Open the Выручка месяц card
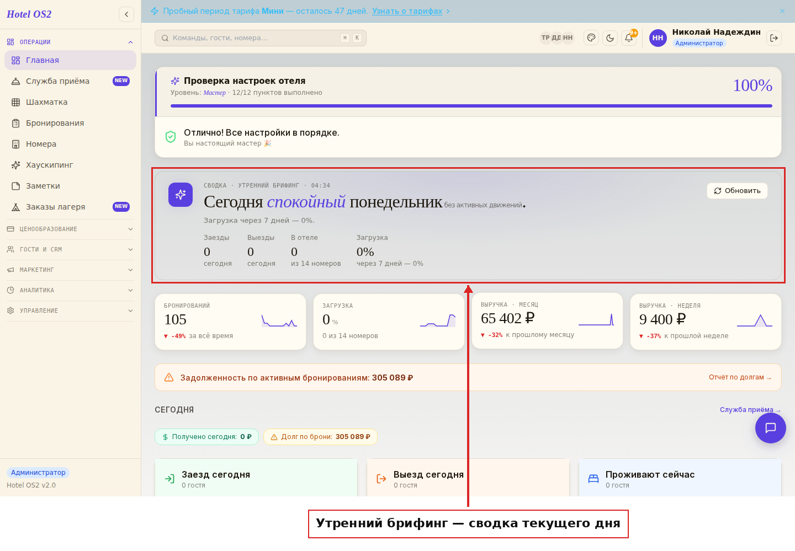Viewport: 795px width, 551px height. (548, 320)
